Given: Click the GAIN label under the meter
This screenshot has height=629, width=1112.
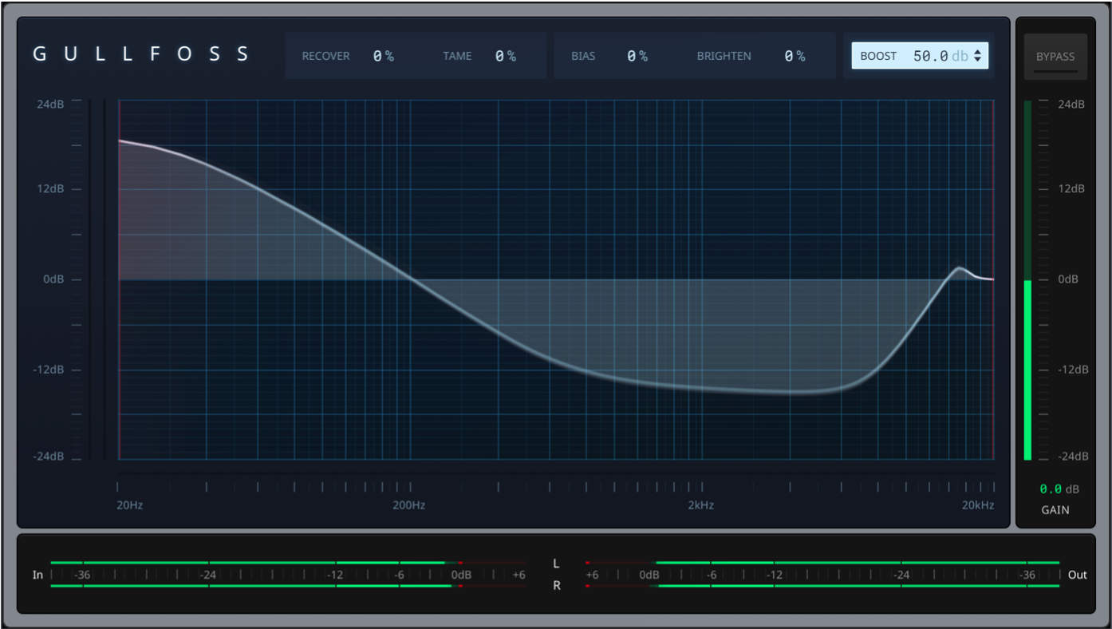Looking at the screenshot, I should [1055, 510].
